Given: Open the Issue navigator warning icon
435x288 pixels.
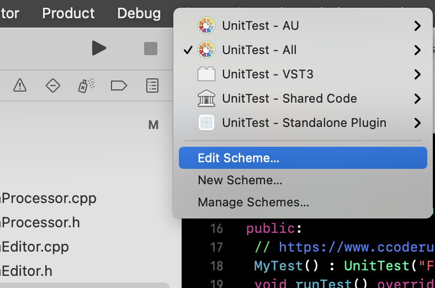Looking at the screenshot, I should coord(20,85).
